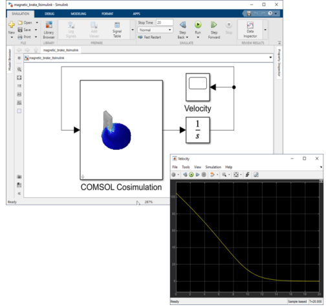Click the Add Viewer icon

(x=94, y=25)
